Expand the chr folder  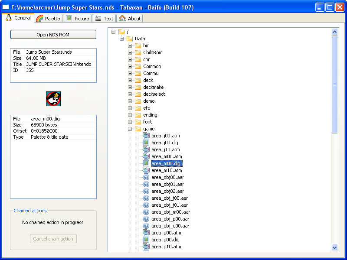[130, 59]
